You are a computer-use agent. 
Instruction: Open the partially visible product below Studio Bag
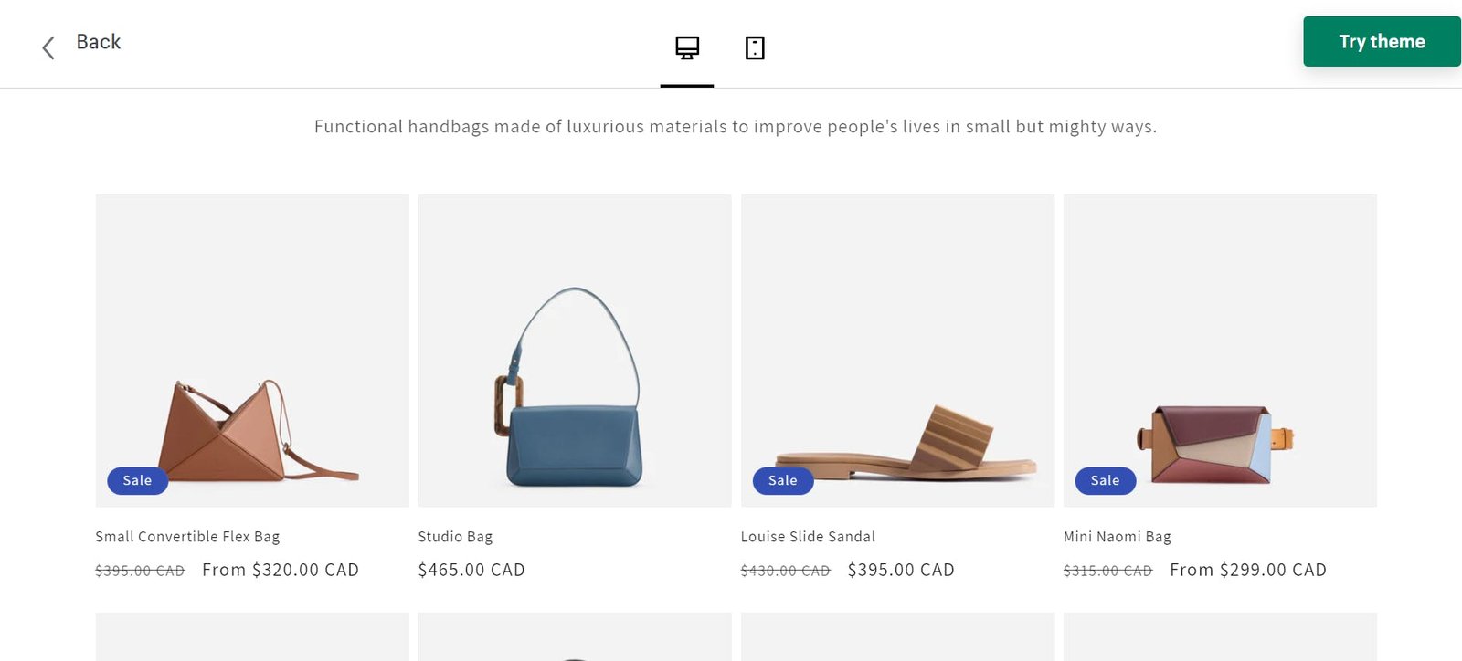pyautogui.click(x=575, y=635)
